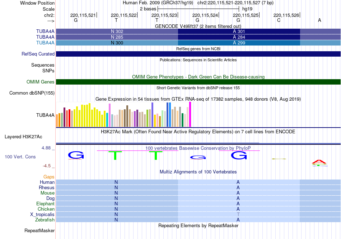
Task: Click the Mouse species row label
Action: pos(47,193)
